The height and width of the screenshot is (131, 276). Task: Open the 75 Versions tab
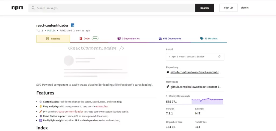coord(209,39)
